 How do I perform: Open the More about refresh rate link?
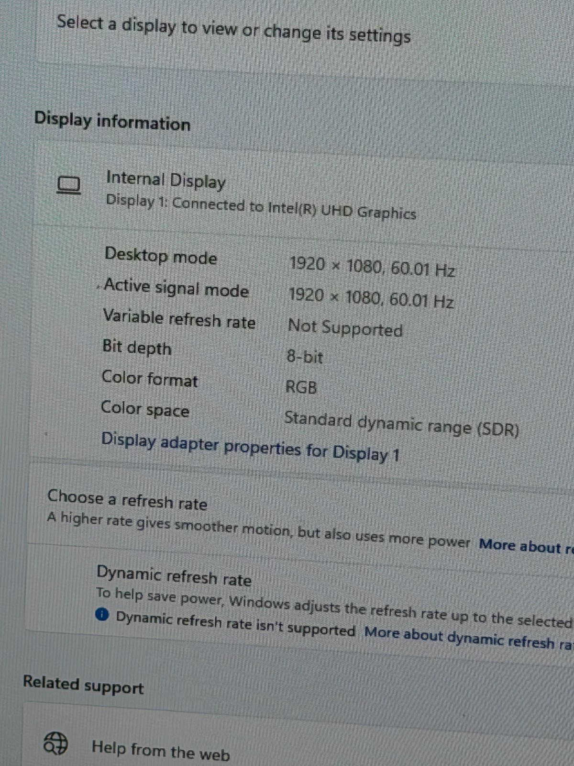coord(527,546)
